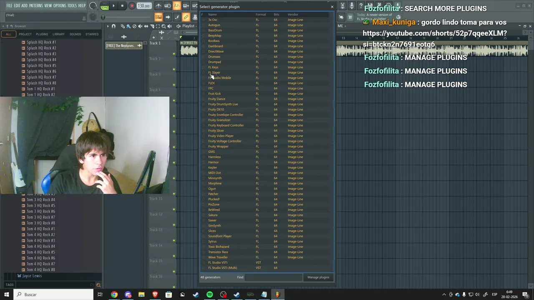Select the playlist playback speaker tool
Viewport: 534px width, 300px height.
pos(169,26)
